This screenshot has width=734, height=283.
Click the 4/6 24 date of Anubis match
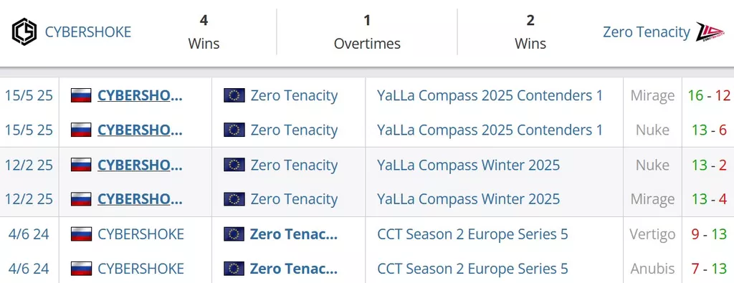click(x=29, y=269)
